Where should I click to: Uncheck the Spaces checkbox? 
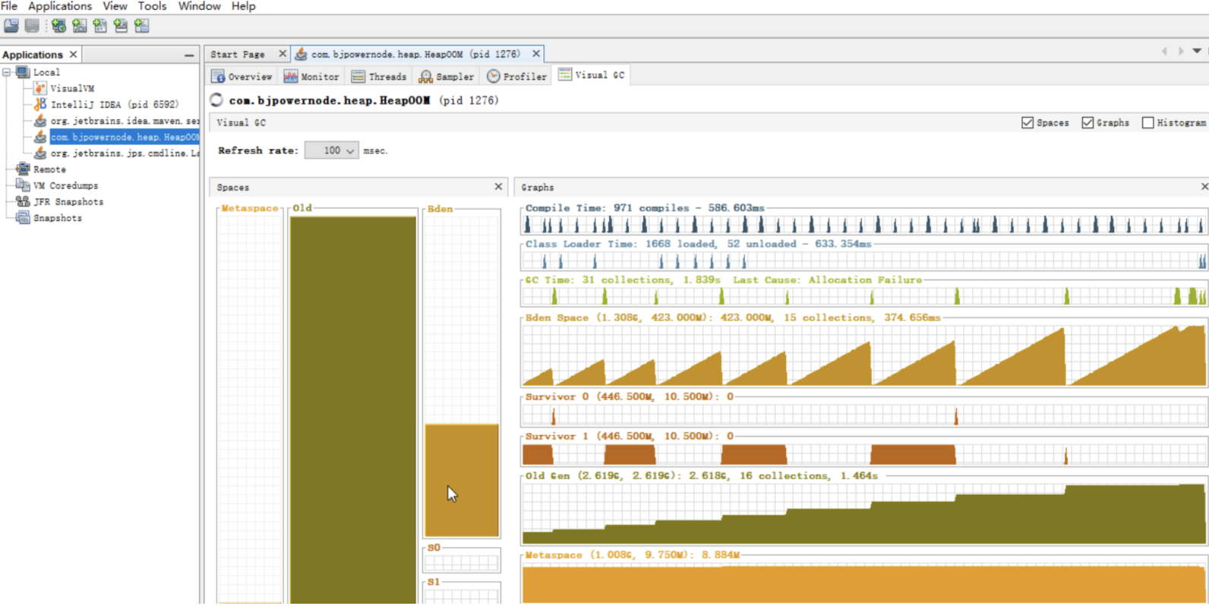point(1027,122)
